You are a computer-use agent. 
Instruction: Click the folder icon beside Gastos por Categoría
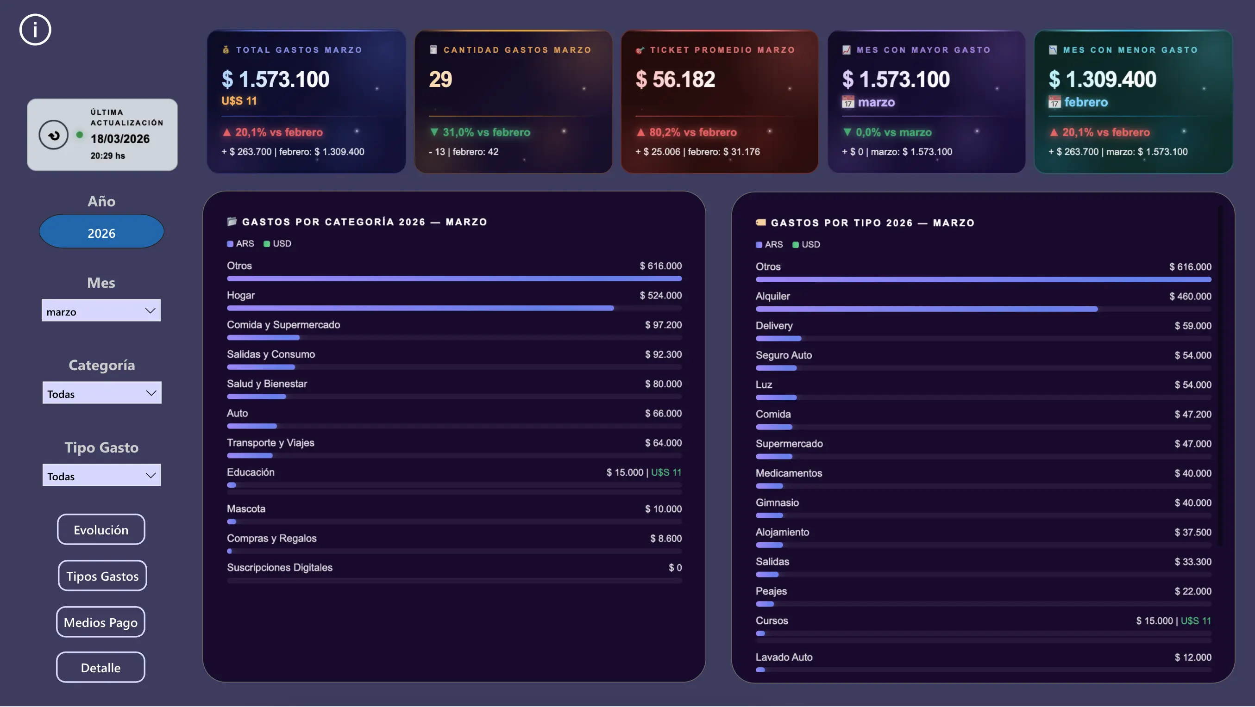click(x=232, y=222)
